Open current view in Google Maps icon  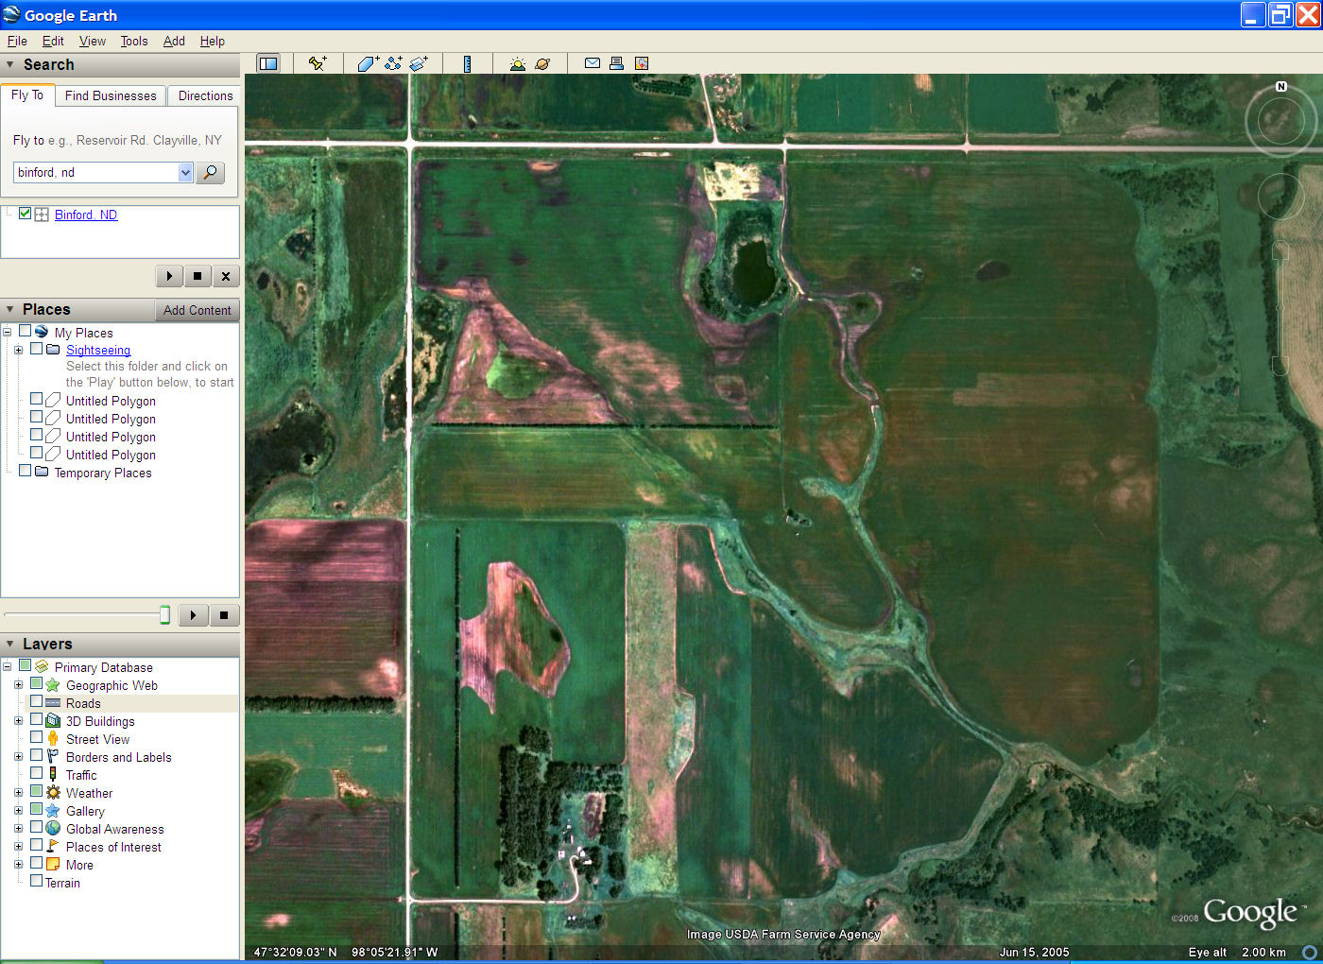point(642,63)
